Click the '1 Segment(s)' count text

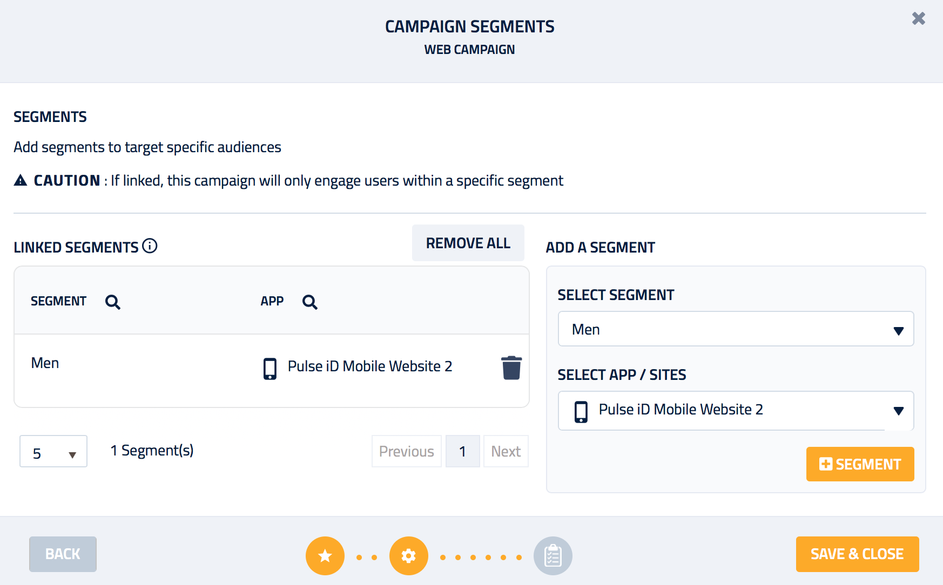(152, 451)
